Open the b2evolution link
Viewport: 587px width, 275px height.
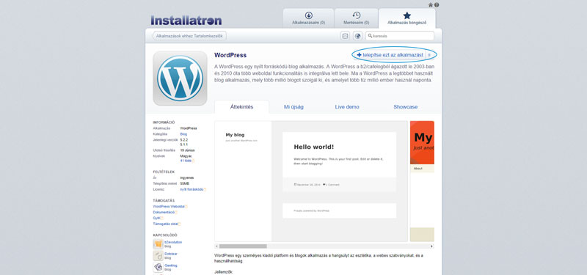(x=173, y=242)
